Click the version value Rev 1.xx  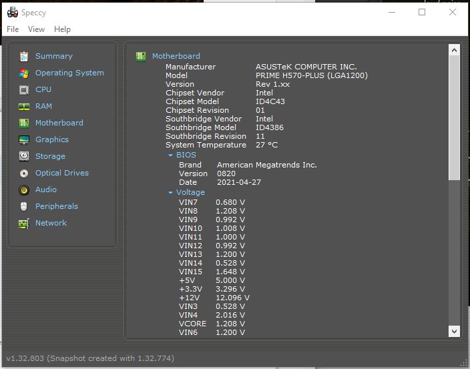273,84
